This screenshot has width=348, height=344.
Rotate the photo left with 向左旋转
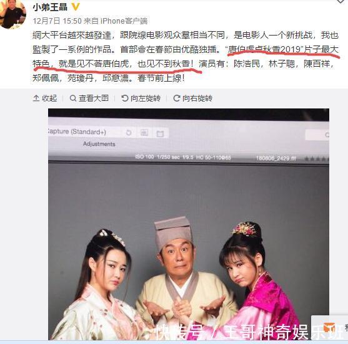pyautogui.click(x=141, y=98)
